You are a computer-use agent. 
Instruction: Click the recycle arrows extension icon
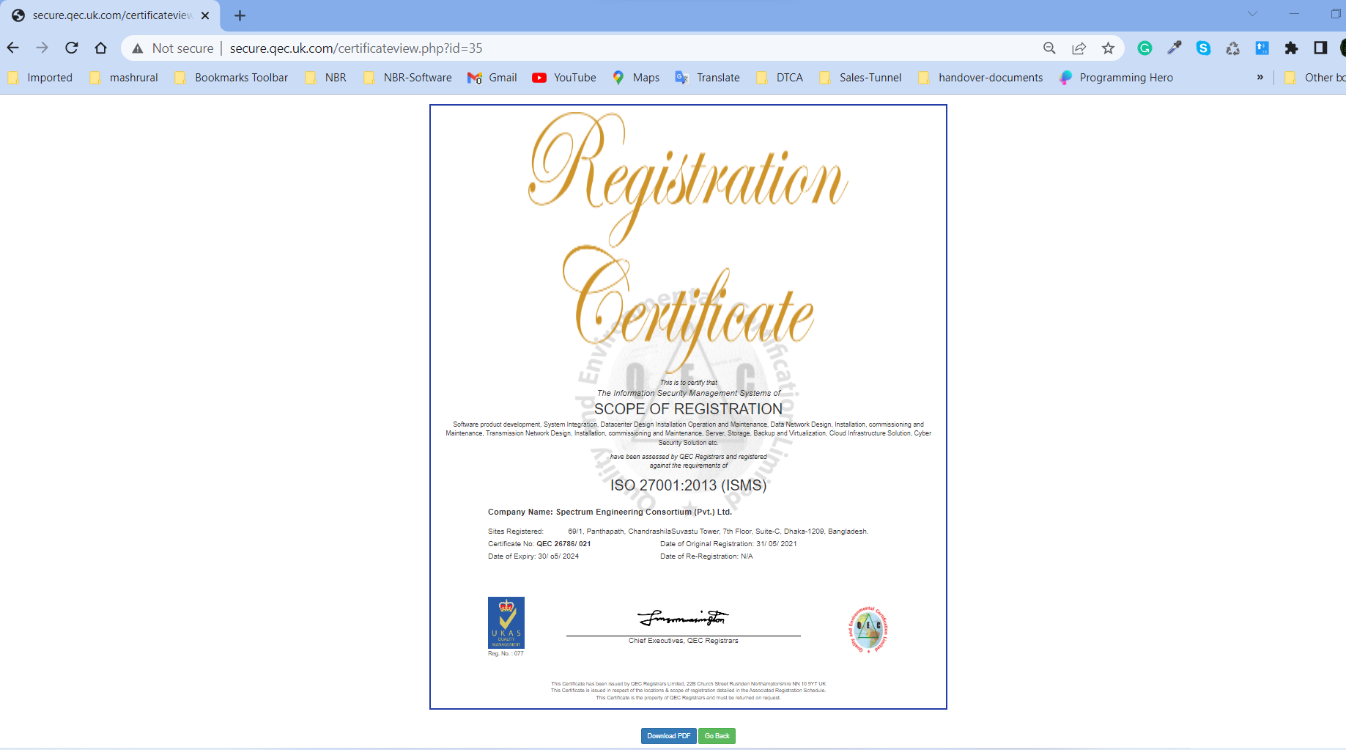tap(1232, 48)
